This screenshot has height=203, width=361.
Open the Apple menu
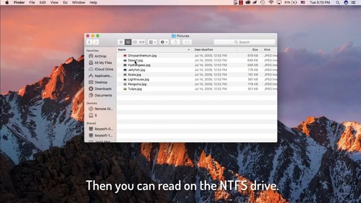(7, 2)
